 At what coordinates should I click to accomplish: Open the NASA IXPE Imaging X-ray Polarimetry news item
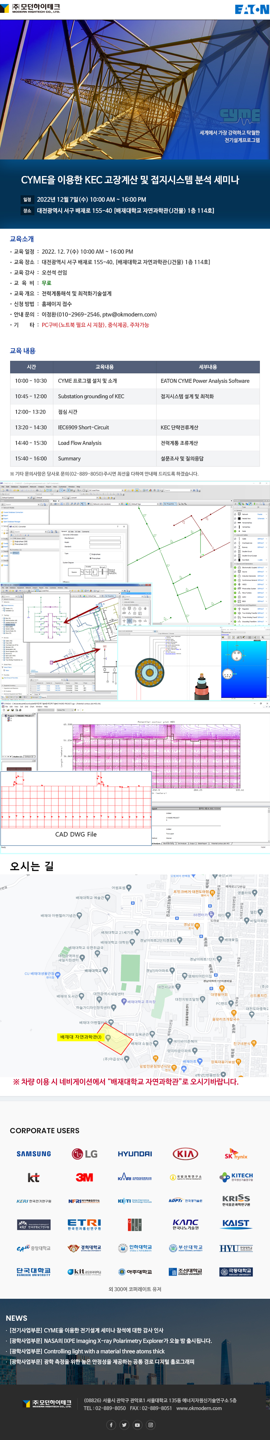point(110,1340)
